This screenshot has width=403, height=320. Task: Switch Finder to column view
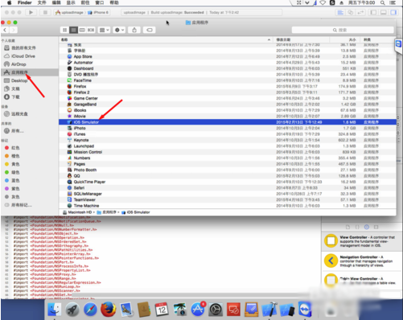(x=82, y=30)
